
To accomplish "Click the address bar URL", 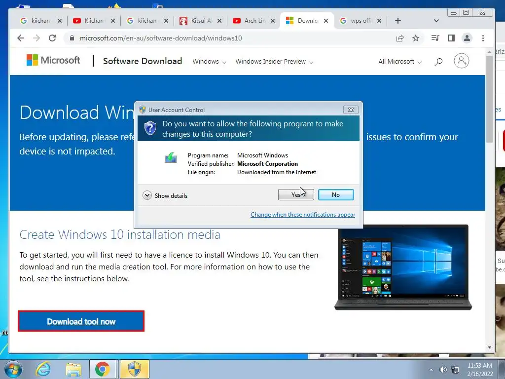I will click(x=161, y=38).
